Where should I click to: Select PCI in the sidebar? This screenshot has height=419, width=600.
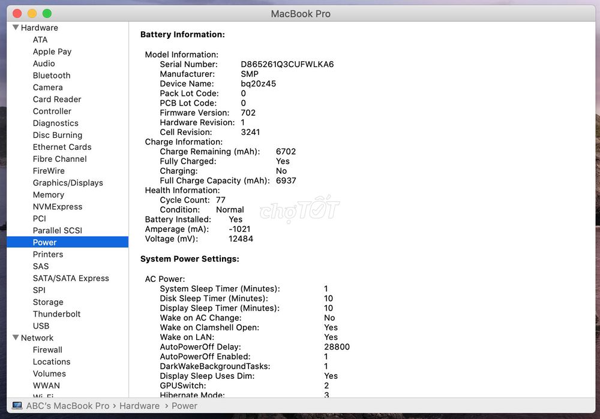point(40,218)
